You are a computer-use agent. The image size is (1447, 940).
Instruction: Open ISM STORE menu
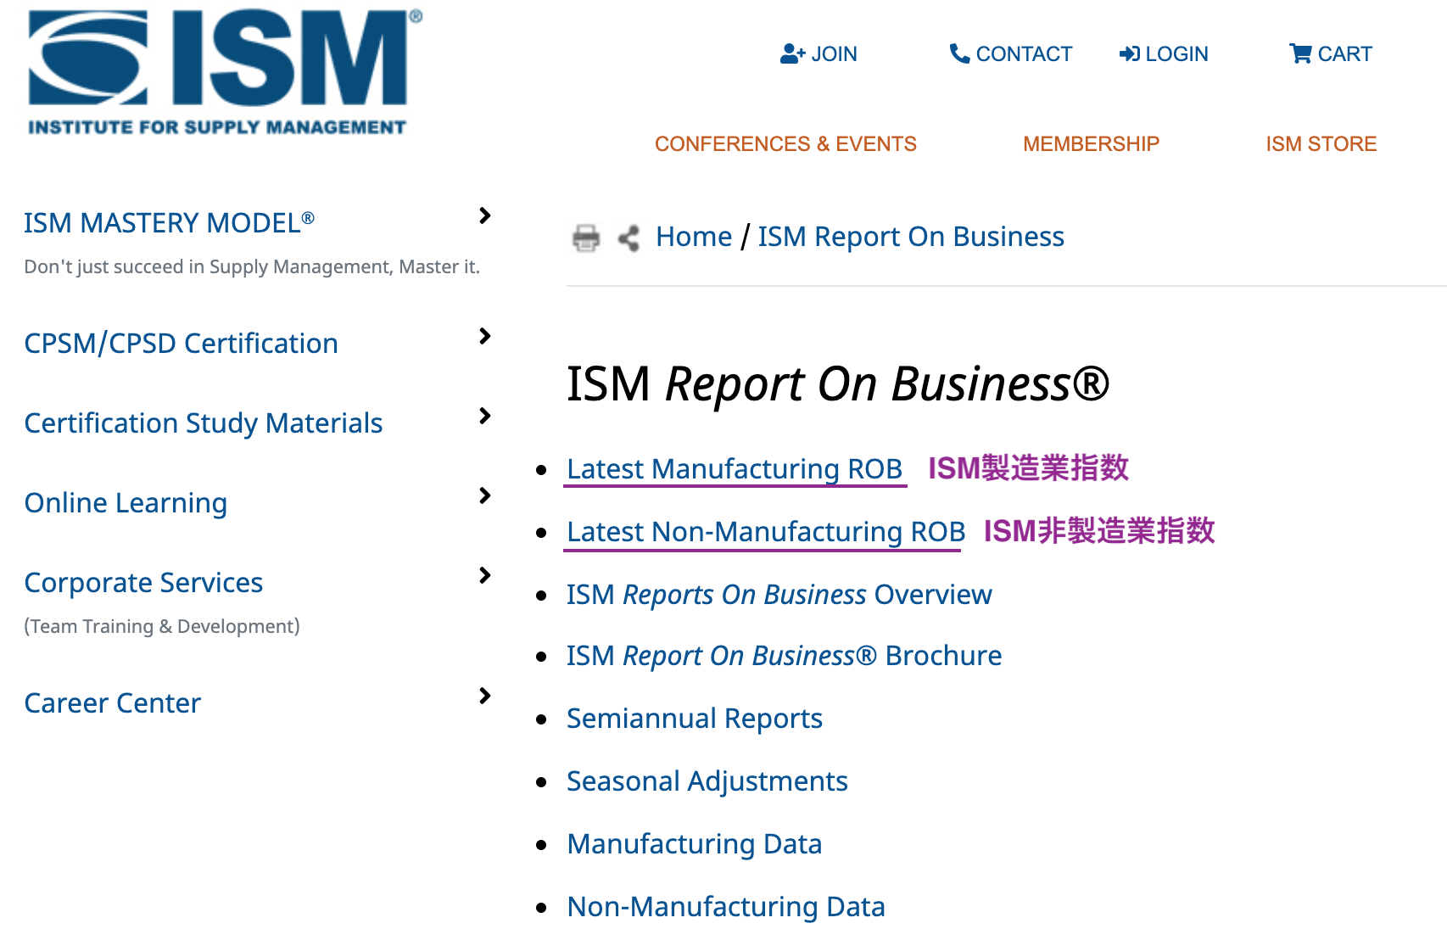point(1321,143)
